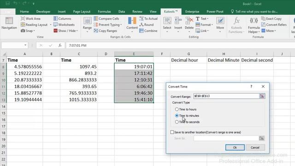The image size is (295, 166).
Task: Open the formula More dropdown
Action: click(x=269, y=31)
